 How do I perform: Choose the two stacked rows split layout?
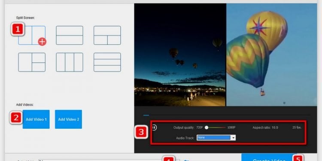coord(70,35)
